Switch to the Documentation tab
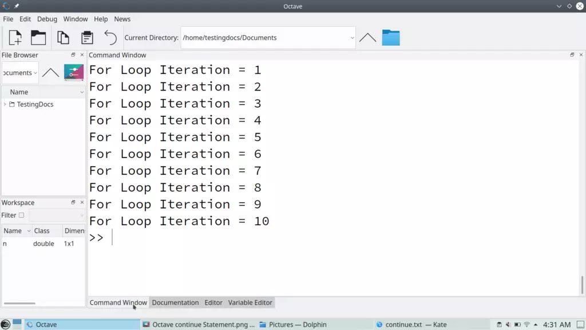Image resolution: width=586 pixels, height=330 pixels. [x=175, y=302]
